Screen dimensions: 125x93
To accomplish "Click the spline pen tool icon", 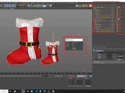I will pos(32,6).
